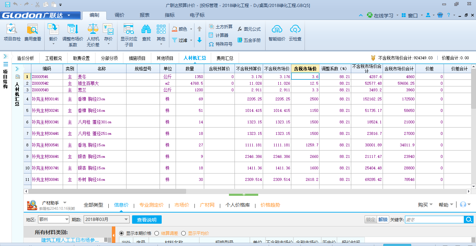The image size is (476, 246).
Task: Click the redo arrow icon
Action: pyautogui.click(x=27, y=5)
